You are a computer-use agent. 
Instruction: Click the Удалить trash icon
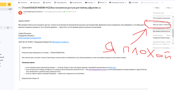44,2
